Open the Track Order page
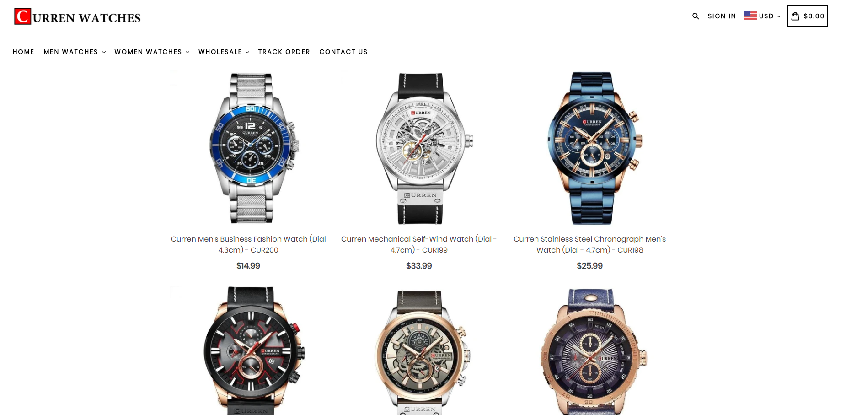This screenshot has height=415, width=846. click(x=284, y=52)
